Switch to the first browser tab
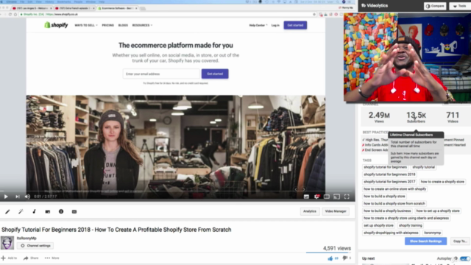Screen dimensions: 471x265 (32, 8)
